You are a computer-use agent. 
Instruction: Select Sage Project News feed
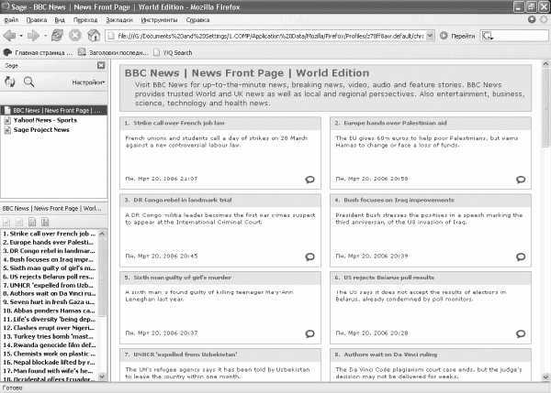click(x=40, y=130)
